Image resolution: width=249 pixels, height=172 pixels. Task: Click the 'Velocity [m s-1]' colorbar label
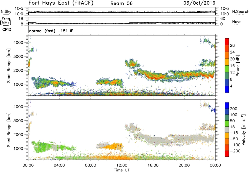pos(243,129)
